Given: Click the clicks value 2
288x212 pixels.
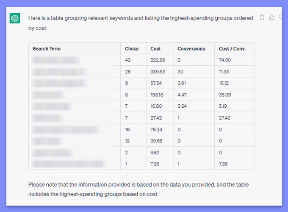Looking at the screenshot, I should pyautogui.click(x=126, y=153).
